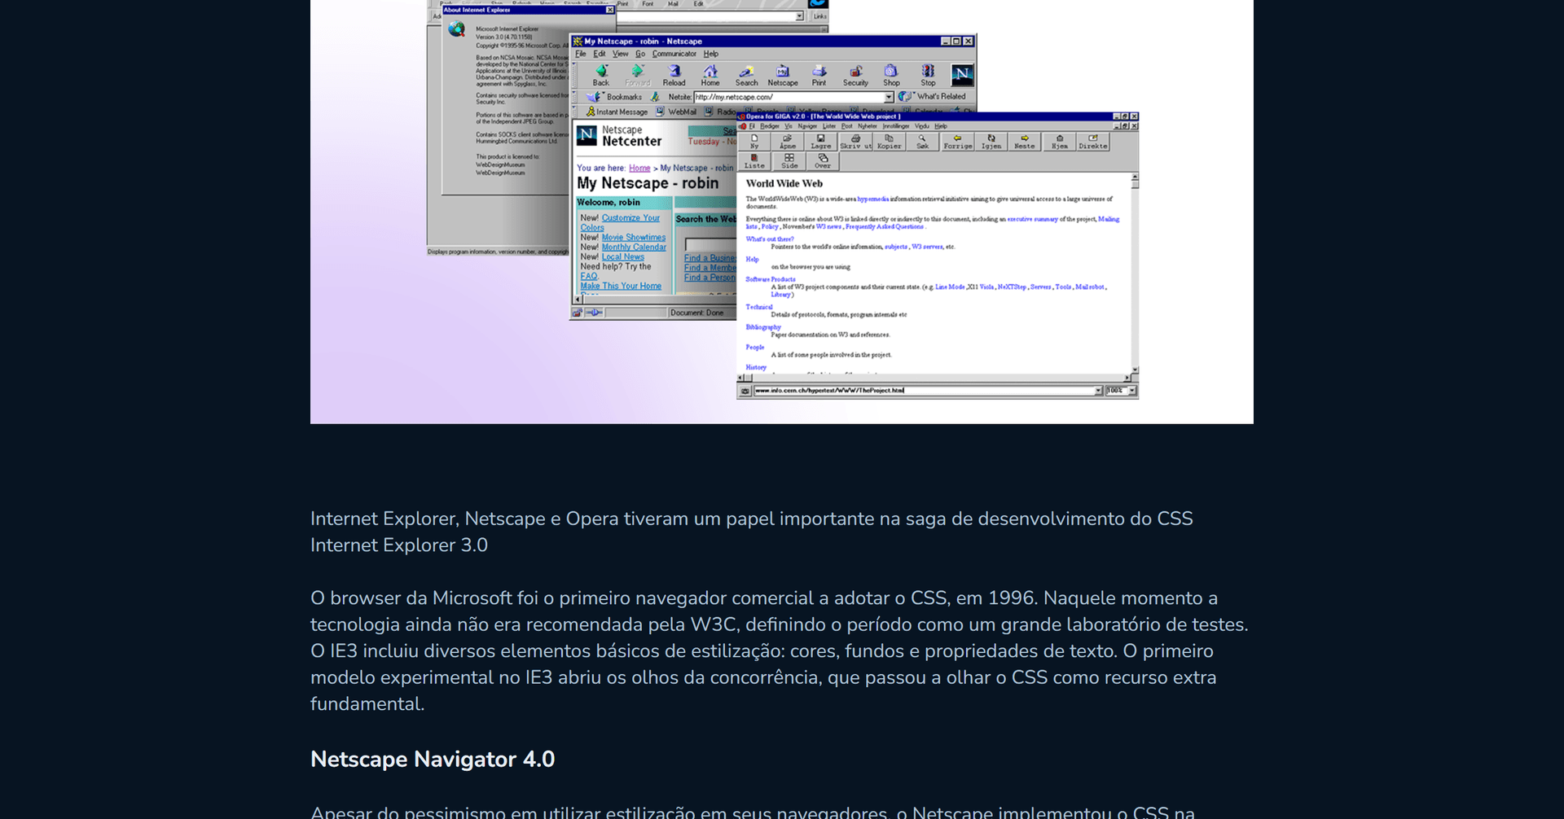The width and height of the screenshot is (1564, 819).
Task: Click the Home breadcrumb link in Netscape page
Action: 639,168
